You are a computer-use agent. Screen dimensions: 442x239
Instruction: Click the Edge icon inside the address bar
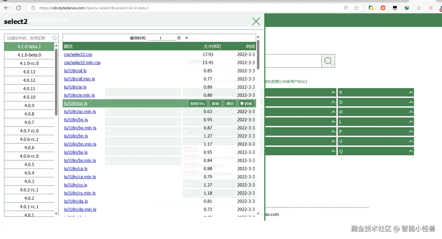pyautogui.click(x=346, y=8)
